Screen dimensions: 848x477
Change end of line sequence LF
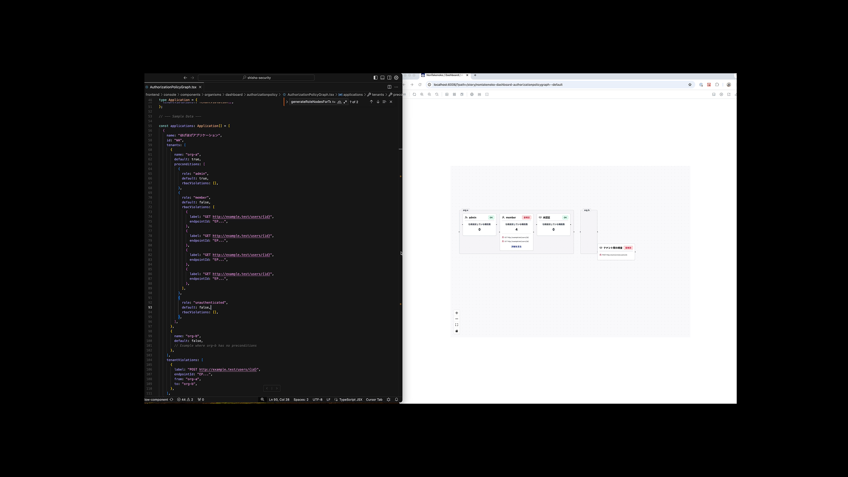click(329, 400)
